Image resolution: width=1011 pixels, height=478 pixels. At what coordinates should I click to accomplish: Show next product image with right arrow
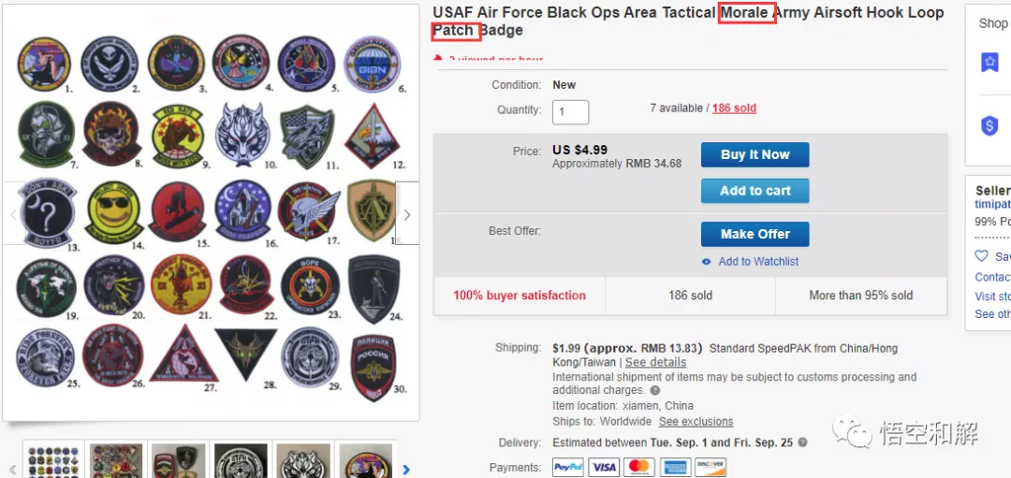coord(406,214)
